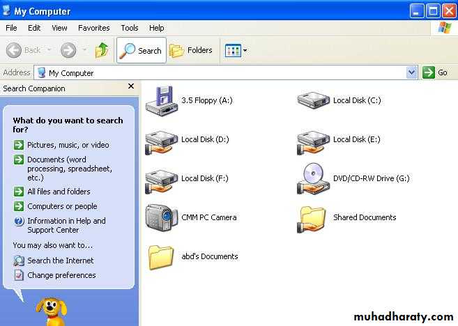Select the abd's Documents folder

[x=161, y=256]
